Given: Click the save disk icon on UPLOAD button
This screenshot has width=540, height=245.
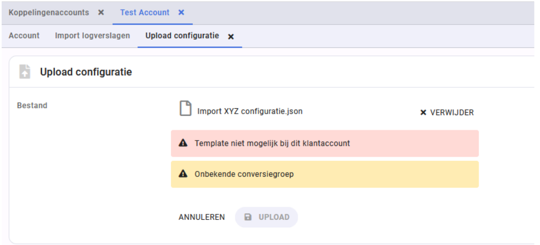Looking at the screenshot, I should pyautogui.click(x=248, y=217).
